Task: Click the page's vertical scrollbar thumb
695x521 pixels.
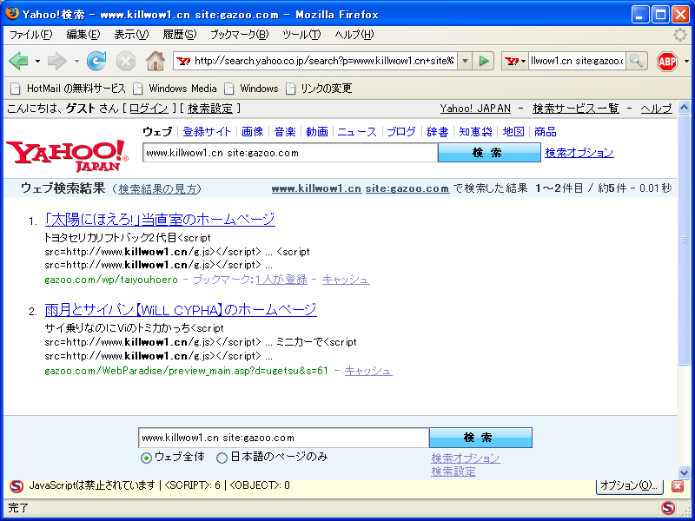Action: [685, 240]
